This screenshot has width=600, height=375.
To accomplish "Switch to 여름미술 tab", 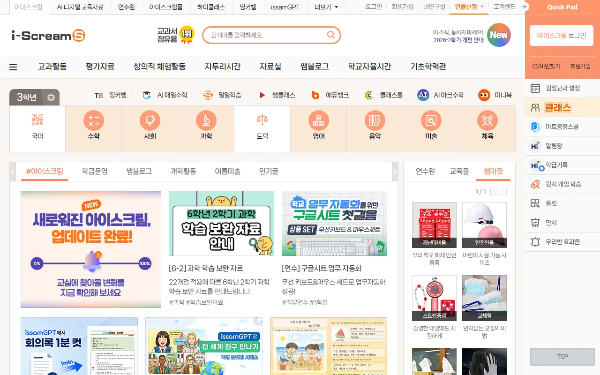I will [228, 172].
